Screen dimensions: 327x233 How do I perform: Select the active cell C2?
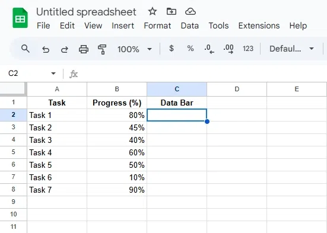pos(177,115)
